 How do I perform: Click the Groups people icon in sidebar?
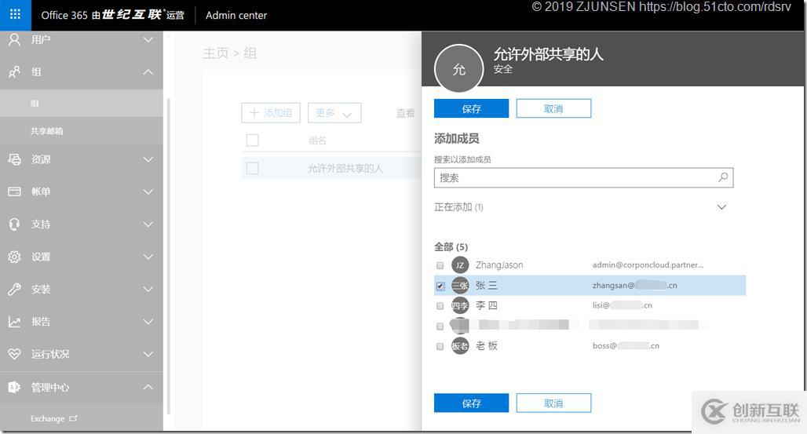(14, 72)
